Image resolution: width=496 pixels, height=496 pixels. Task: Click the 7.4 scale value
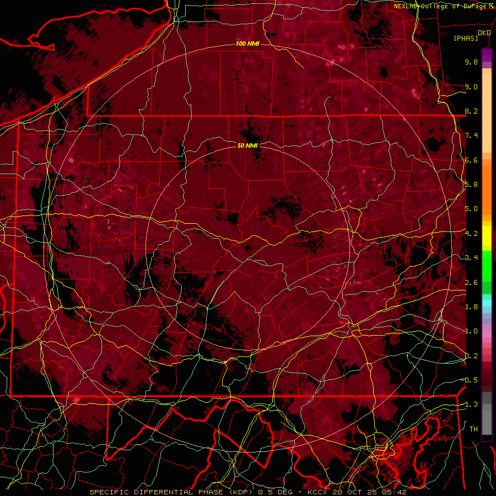pyautogui.click(x=471, y=136)
